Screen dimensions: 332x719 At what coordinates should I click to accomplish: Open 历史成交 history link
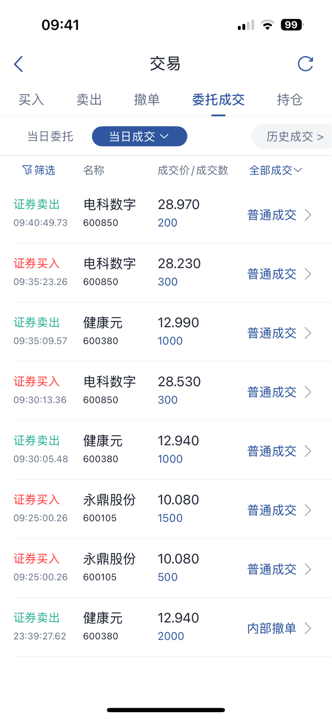294,136
